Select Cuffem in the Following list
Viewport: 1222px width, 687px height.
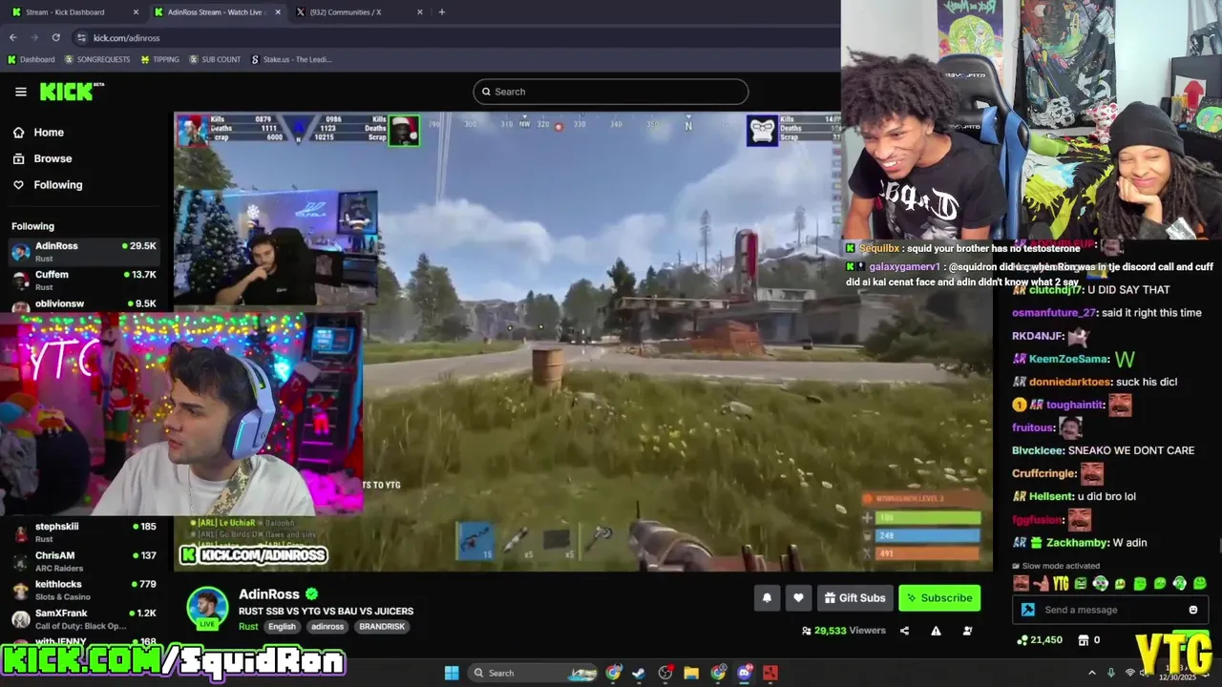coord(84,281)
